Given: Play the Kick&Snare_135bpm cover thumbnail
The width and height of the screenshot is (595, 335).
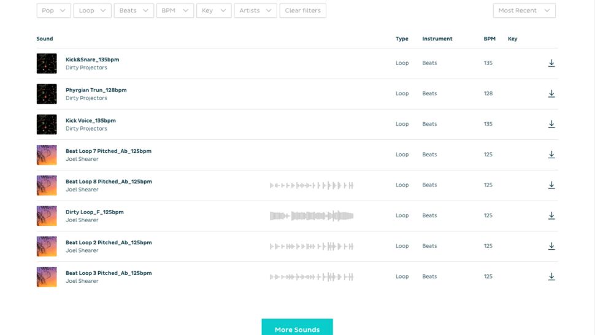Looking at the screenshot, I should click(47, 63).
